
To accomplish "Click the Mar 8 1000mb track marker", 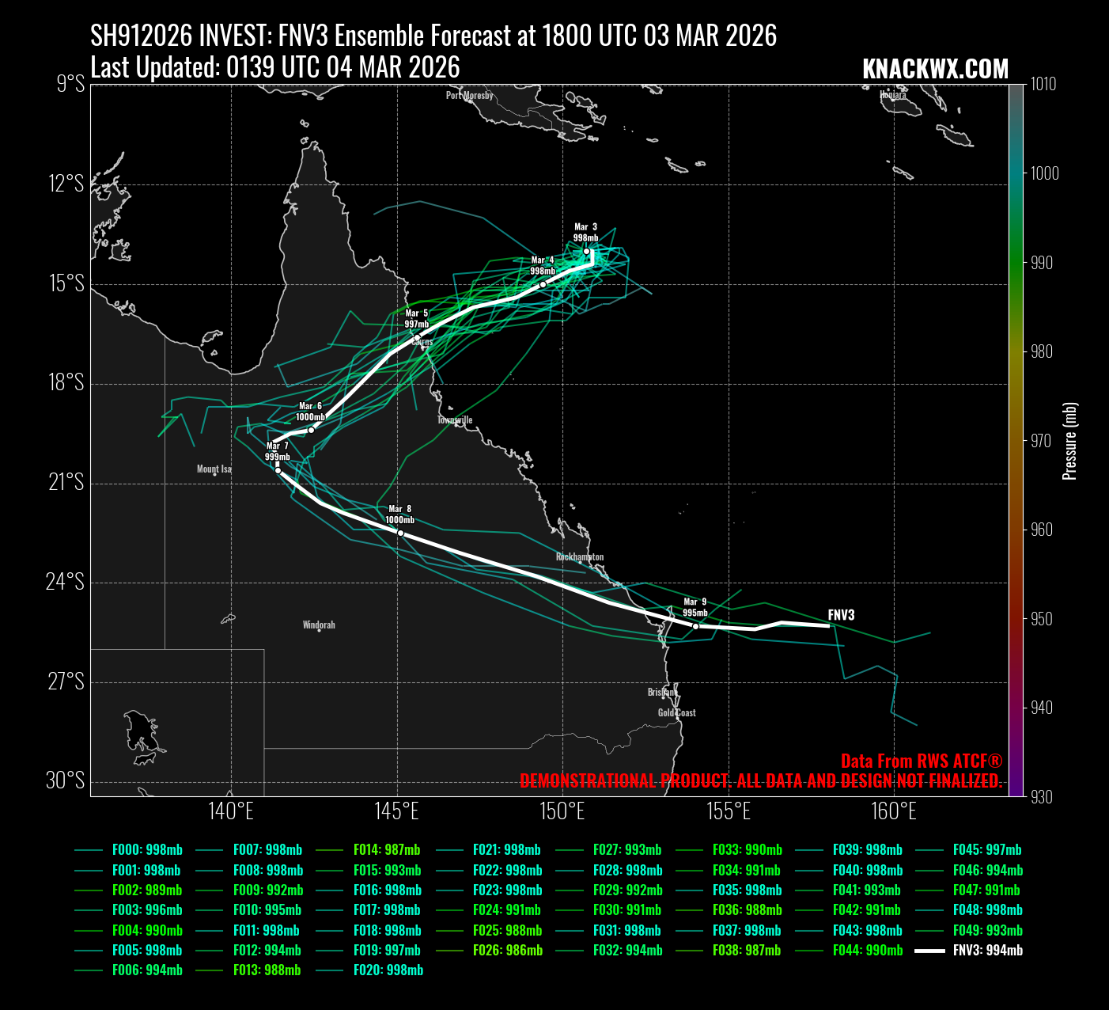I will coord(400,533).
